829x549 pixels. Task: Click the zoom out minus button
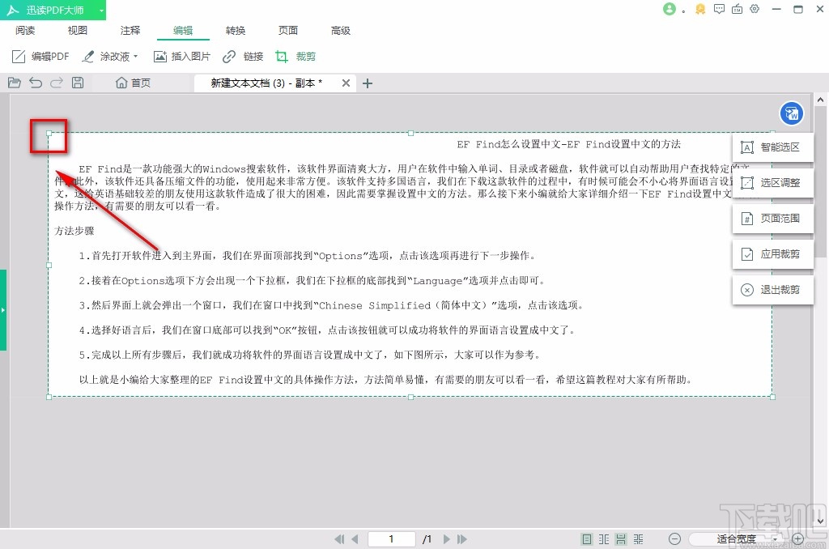pos(674,539)
